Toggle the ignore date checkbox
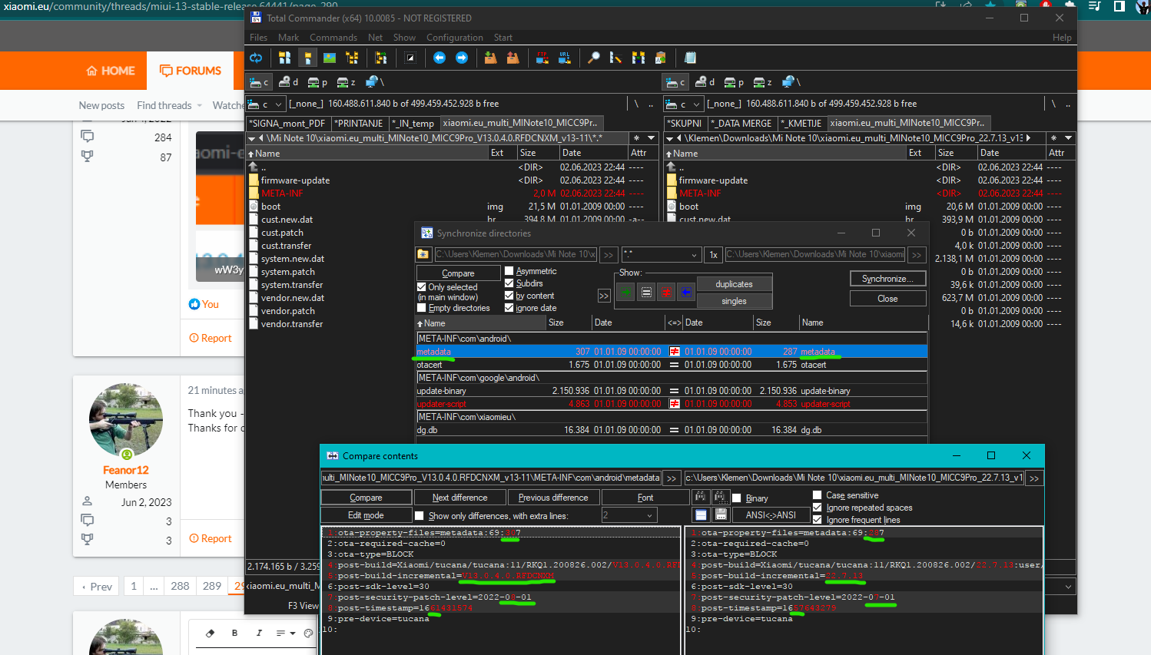This screenshot has width=1151, height=655. [x=509, y=308]
